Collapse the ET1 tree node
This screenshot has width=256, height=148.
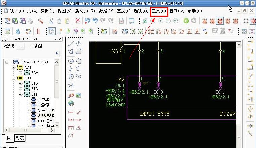[x=20, y=95]
